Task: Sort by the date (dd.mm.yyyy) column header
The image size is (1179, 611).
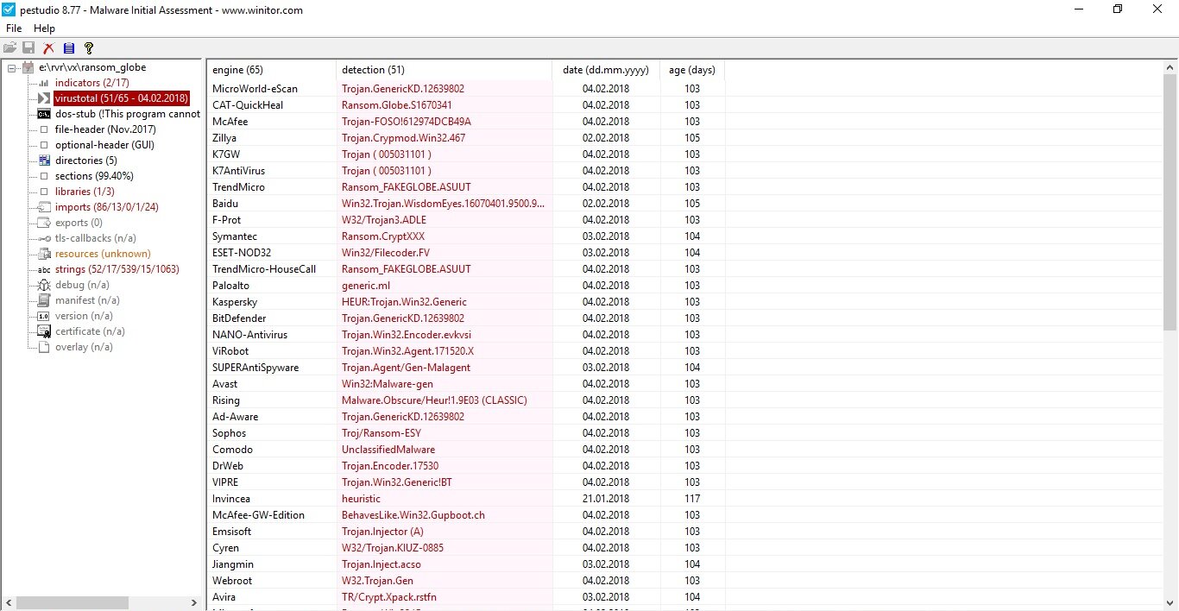Action: pyautogui.click(x=606, y=70)
